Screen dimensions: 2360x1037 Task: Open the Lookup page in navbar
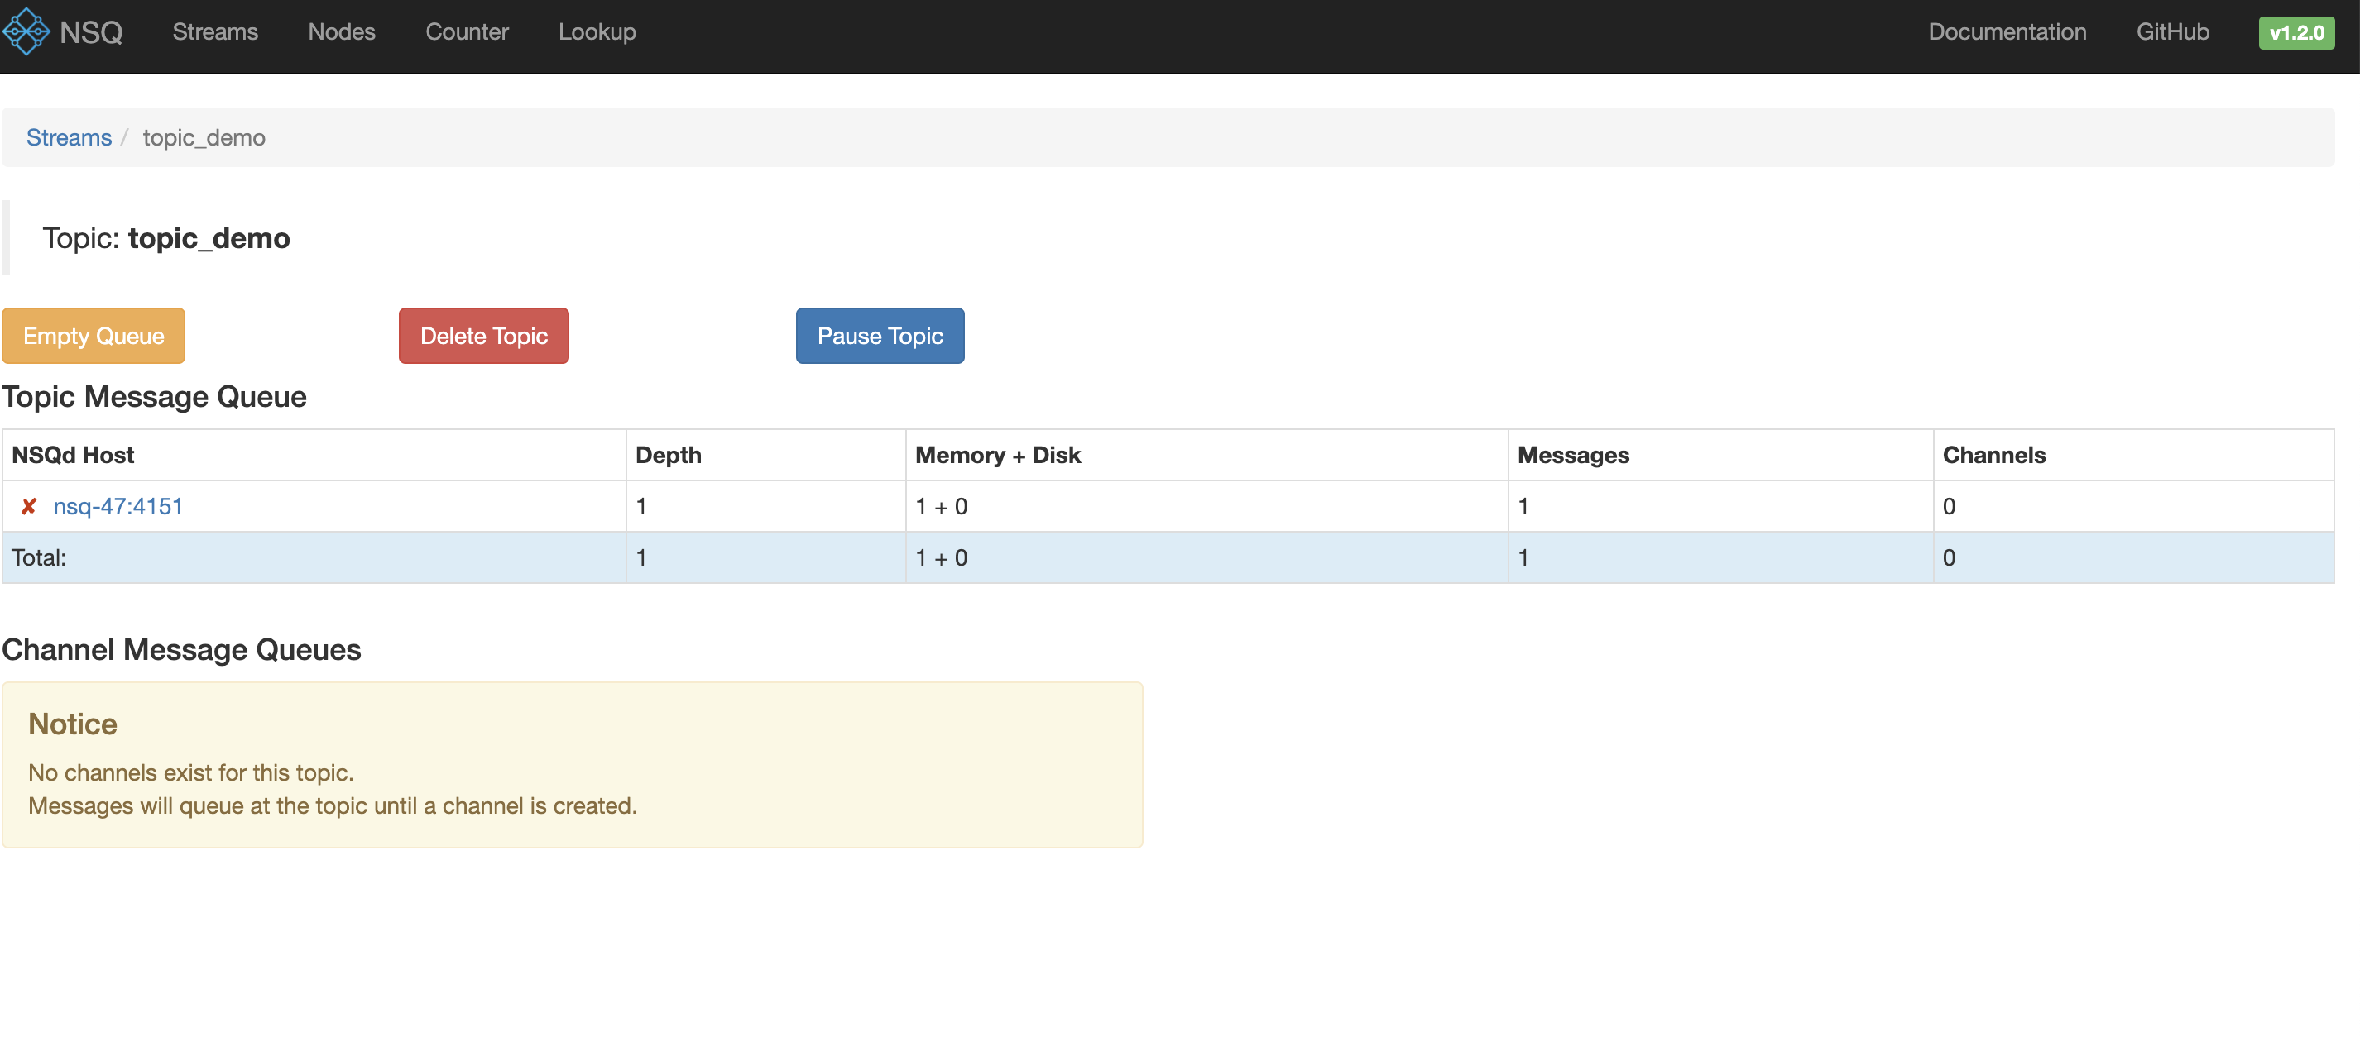tap(597, 32)
